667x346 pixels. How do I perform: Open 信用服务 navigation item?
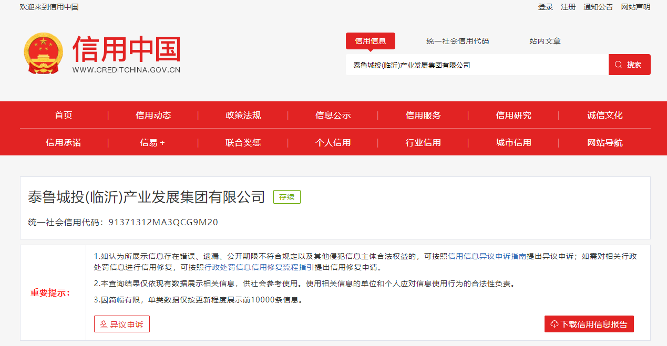coord(423,115)
